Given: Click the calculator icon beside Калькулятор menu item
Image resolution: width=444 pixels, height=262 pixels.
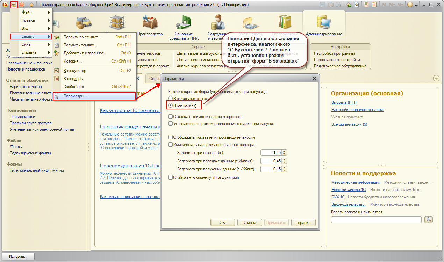Looking at the screenshot, I should [57, 71].
